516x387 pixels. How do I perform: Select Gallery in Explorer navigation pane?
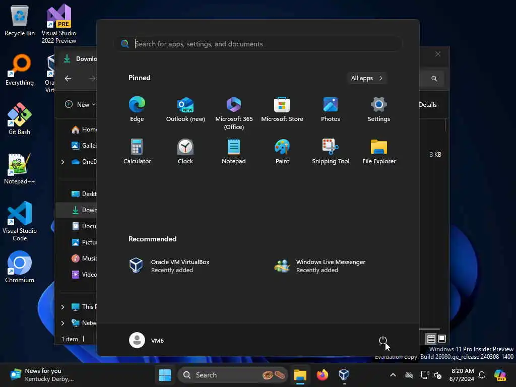pyautogui.click(x=84, y=146)
